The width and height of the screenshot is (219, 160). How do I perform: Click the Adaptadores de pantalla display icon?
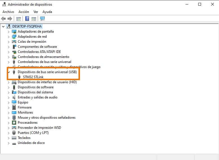tap(14, 31)
